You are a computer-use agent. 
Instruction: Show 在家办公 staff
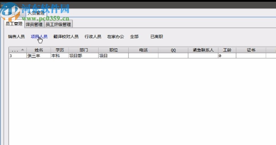[x=116, y=36]
